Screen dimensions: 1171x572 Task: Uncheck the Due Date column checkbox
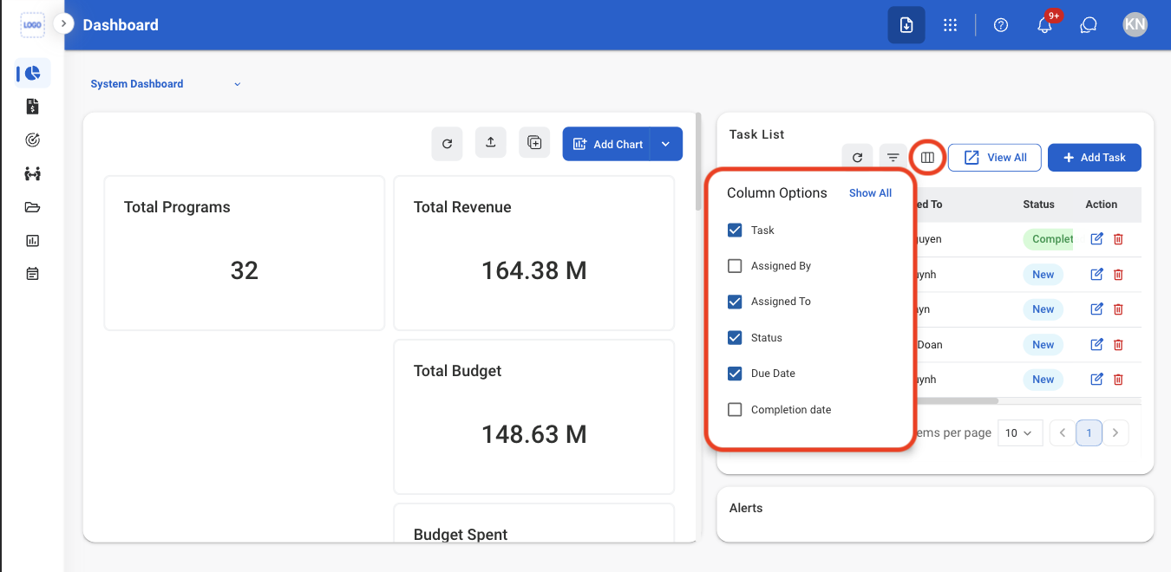pos(735,374)
